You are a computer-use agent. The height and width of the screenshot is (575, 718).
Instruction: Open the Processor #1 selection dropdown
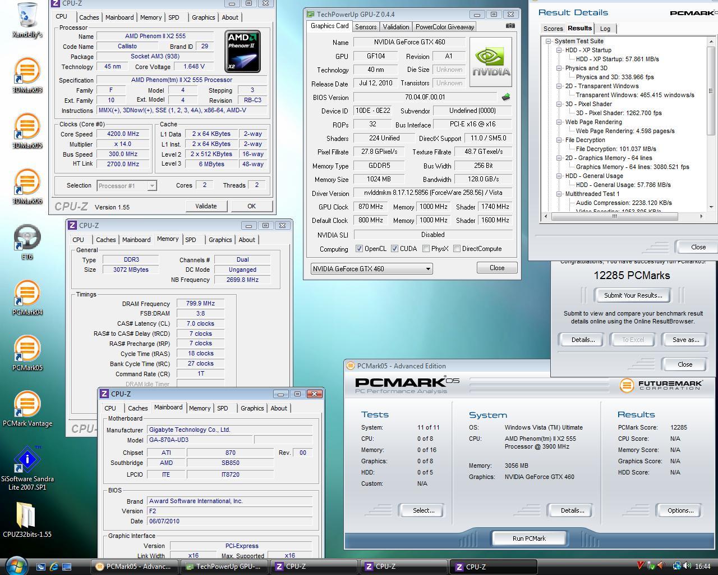(x=127, y=185)
